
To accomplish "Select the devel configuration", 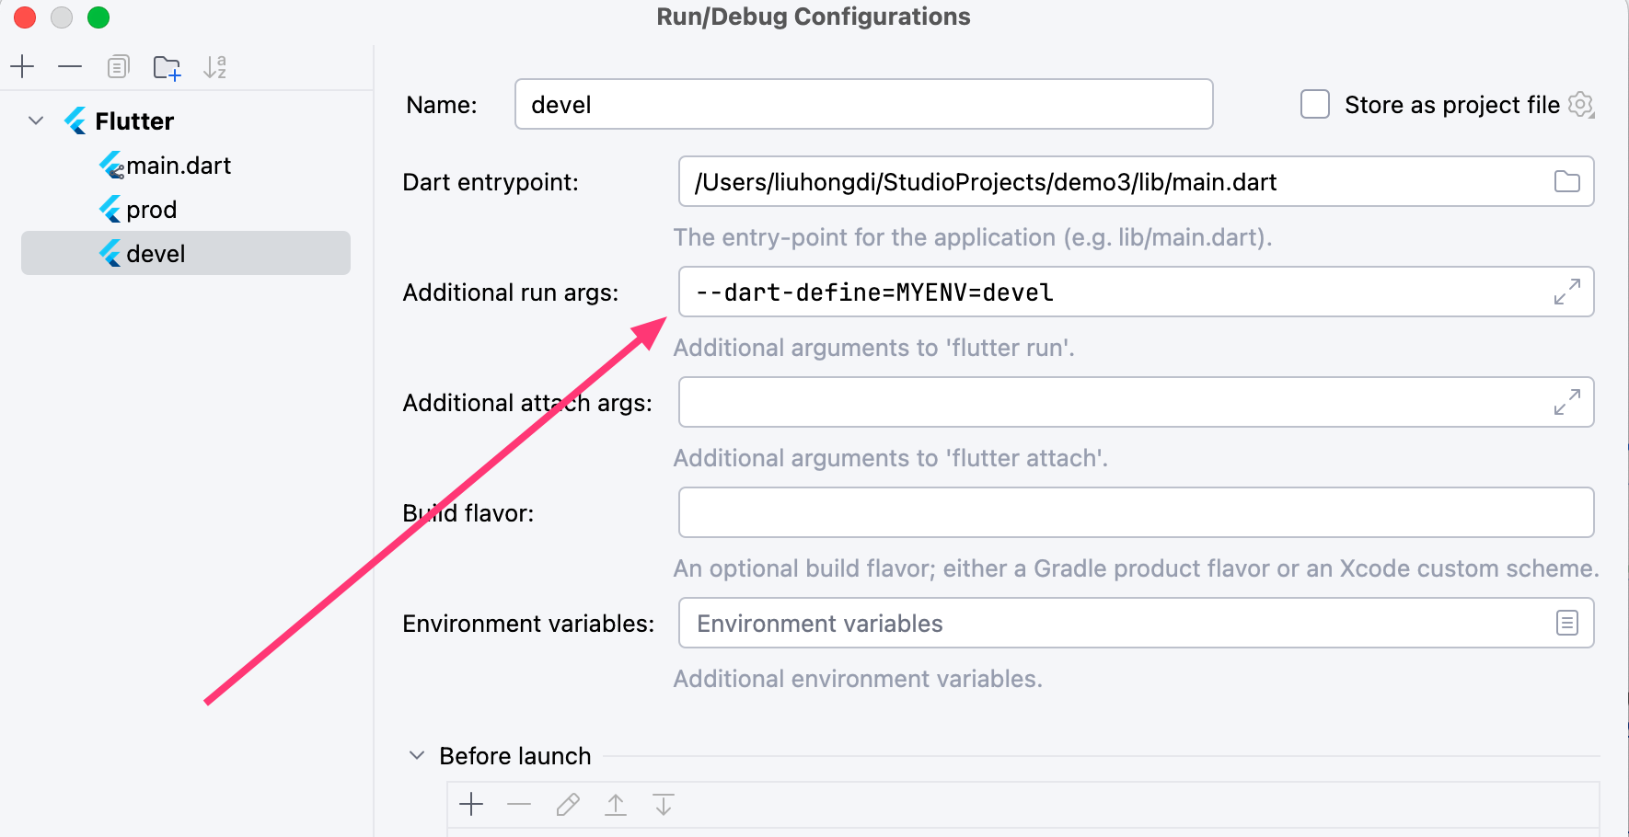I will coord(156,254).
